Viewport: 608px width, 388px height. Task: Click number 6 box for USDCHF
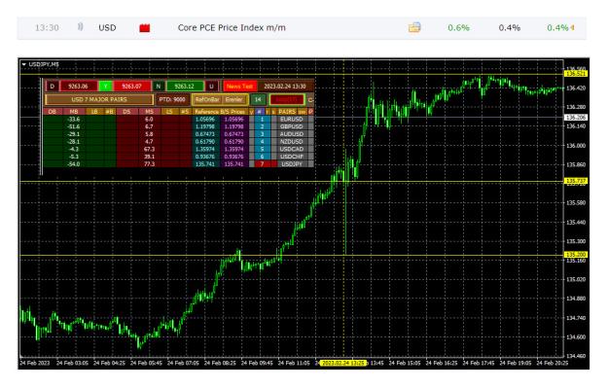point(263,157)
